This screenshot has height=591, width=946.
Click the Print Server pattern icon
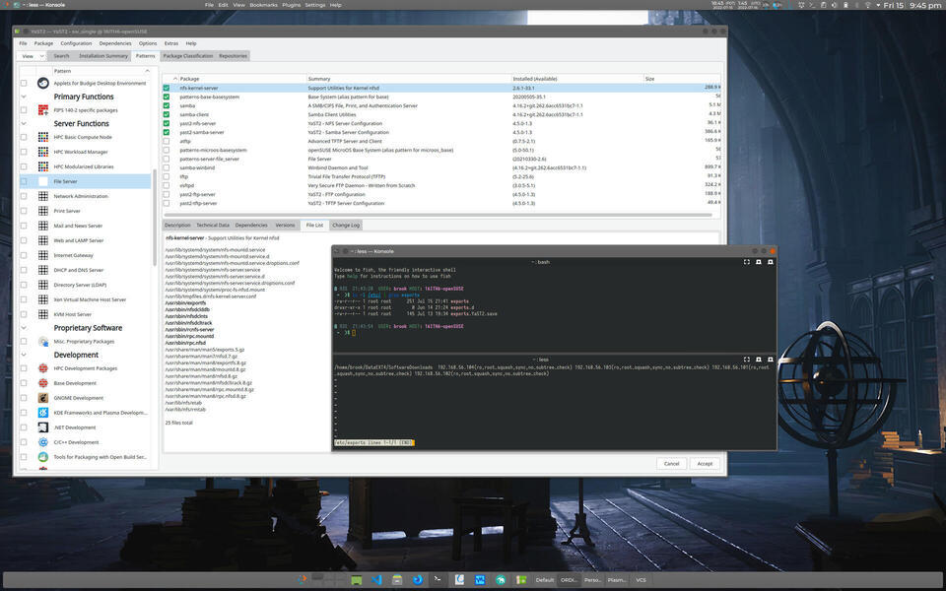[42, 211]
